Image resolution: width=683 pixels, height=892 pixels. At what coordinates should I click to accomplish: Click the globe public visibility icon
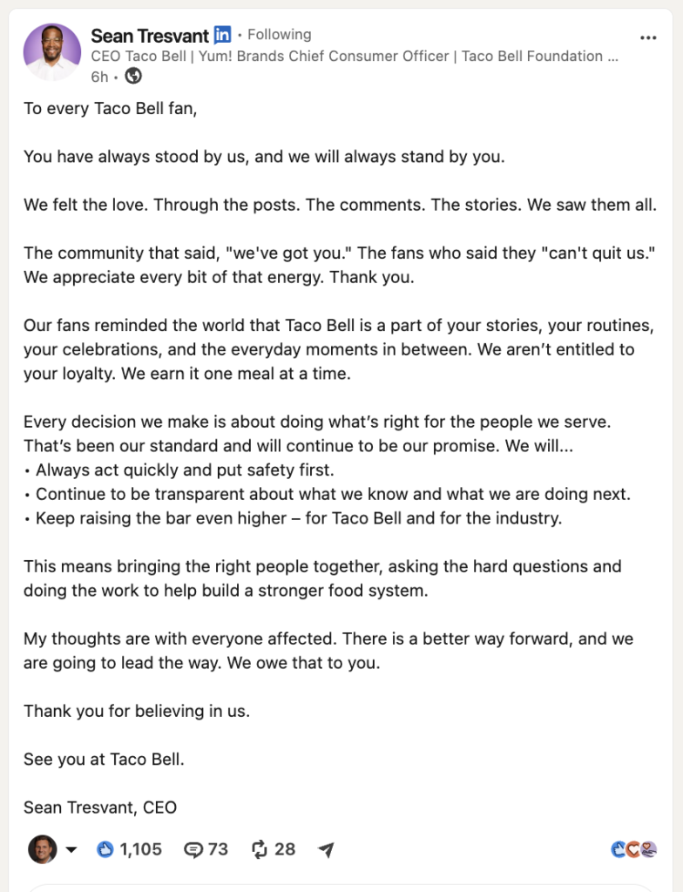(133, 76)
